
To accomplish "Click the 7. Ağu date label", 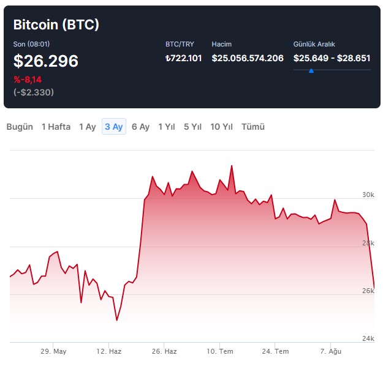I will [330, 351].
